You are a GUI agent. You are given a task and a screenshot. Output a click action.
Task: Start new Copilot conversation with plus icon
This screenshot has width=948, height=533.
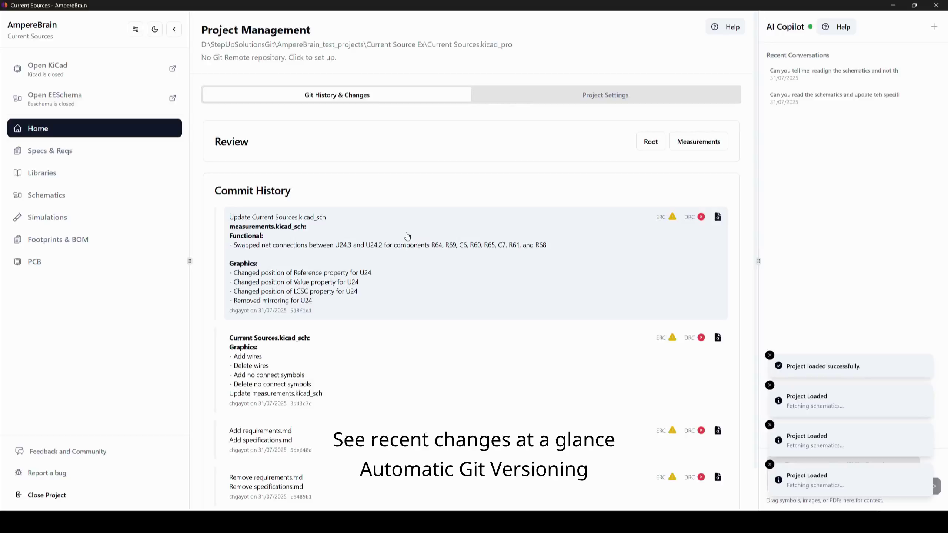tap(934, 27)
